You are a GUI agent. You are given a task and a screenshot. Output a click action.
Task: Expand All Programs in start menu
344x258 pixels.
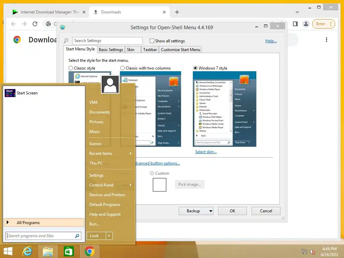click(44, 222)
